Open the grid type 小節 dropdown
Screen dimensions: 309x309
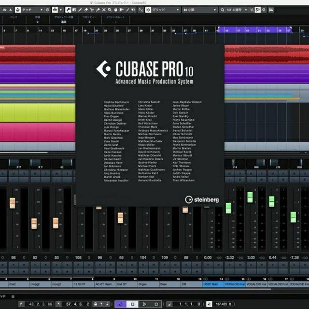199,10
